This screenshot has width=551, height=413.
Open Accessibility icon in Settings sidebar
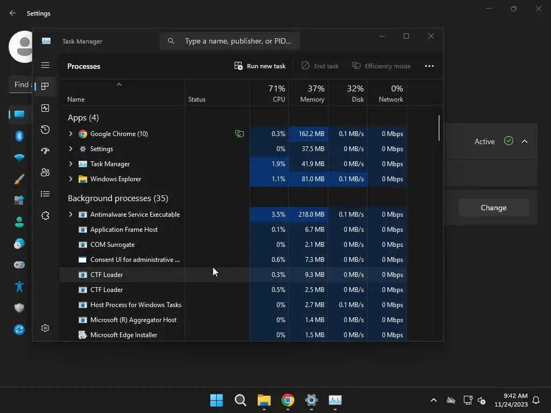(x=19, y=287)
